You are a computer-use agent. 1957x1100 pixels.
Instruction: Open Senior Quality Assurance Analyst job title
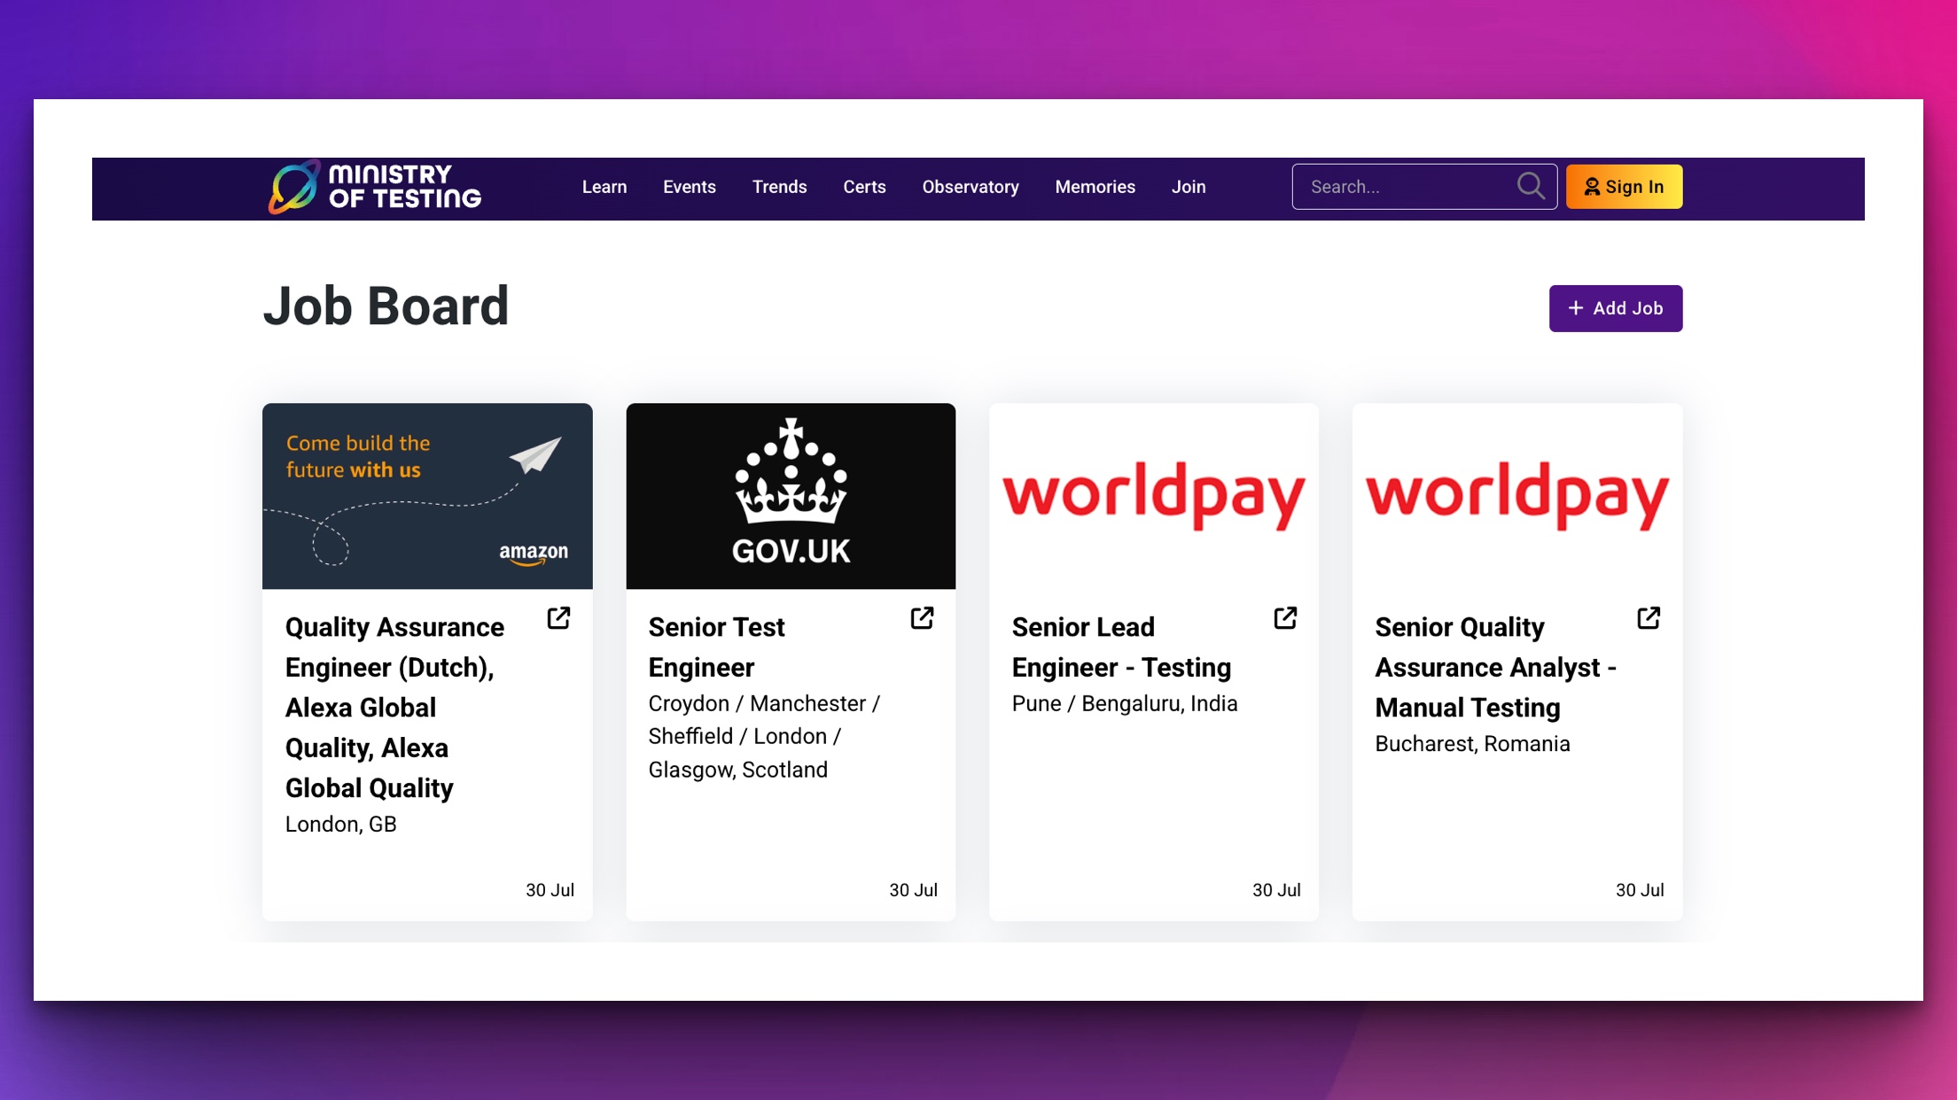point(1495,667)
